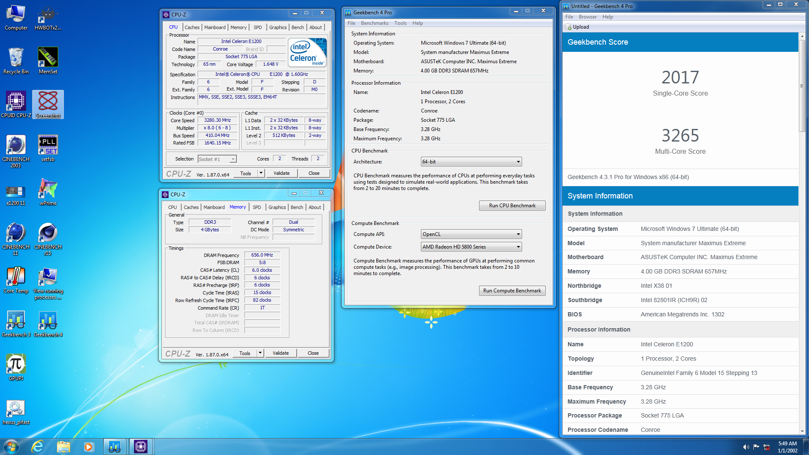Open the Compute API OpenCL dropdown
Screen dimensions: 809x455
click(x=471, y=234)
